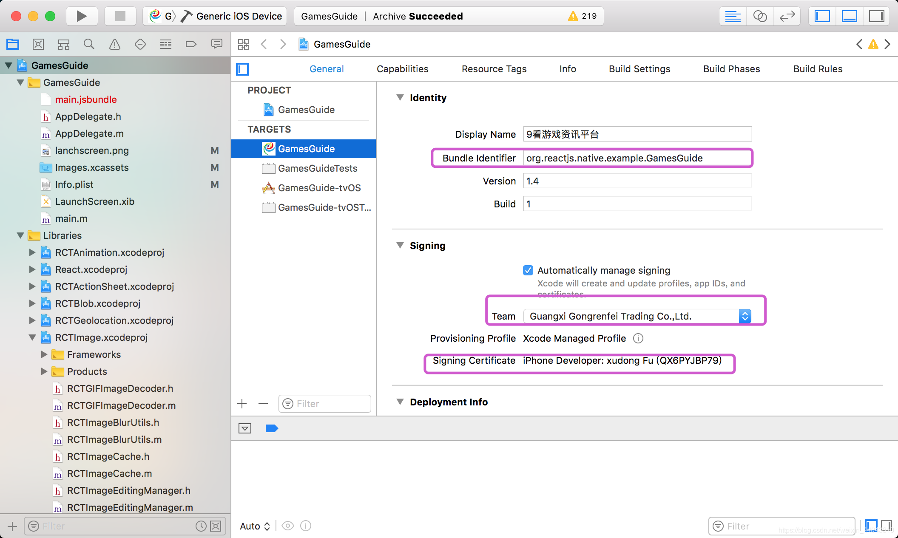This screenshot has width=898, height=538.
Task: Open the Issue navigator triangle icon
Action: point(115,44)
